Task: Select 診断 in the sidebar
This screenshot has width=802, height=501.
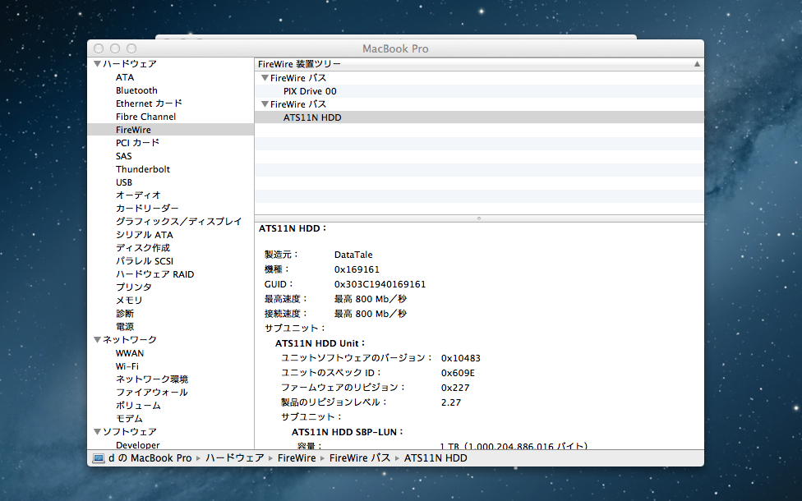Action: click(x=125, y=314)
